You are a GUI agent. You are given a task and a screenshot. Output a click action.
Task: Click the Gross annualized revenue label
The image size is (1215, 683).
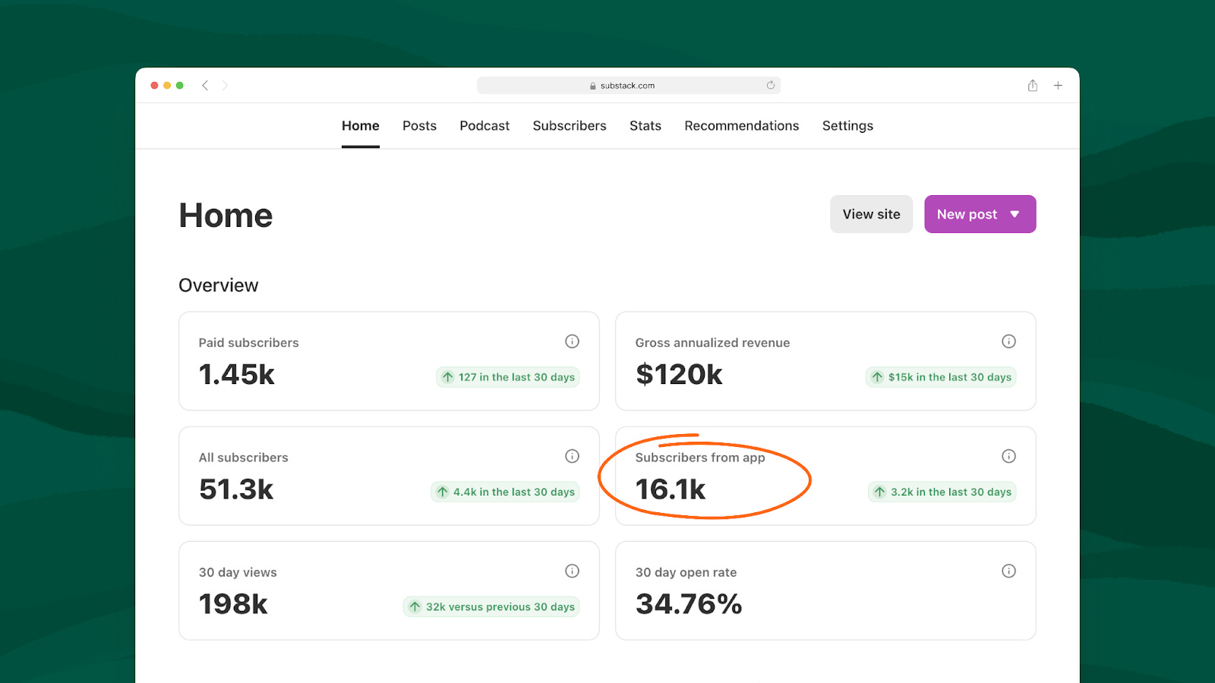click(712, 343)
